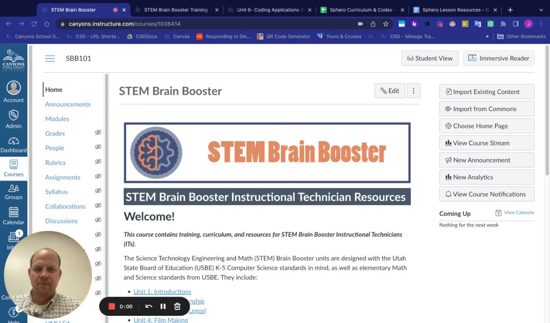Image resolution: width=550 pixels, height=323 pixels.
Task: Toggle the course navigation hamburger menu
Action: tap(50, 58)
